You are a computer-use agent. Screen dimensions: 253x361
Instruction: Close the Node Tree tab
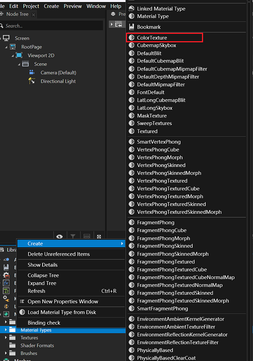pos(33,15)
